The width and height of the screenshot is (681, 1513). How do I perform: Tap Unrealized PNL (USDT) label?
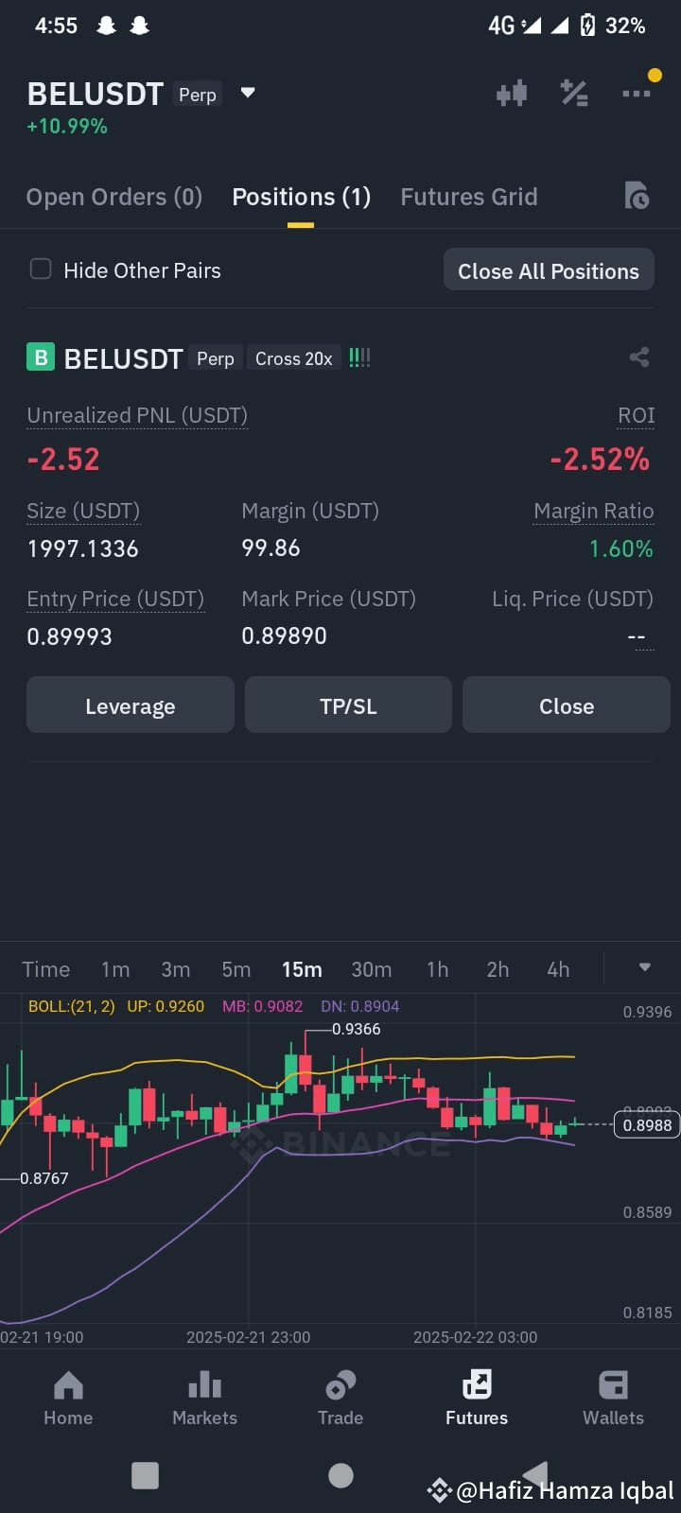(x=137, y=415)
